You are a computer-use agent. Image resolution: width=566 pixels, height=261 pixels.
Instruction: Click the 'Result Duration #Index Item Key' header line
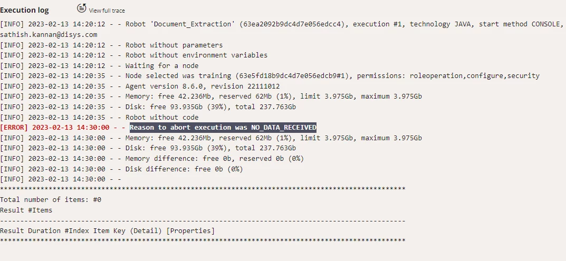(107, 230)
